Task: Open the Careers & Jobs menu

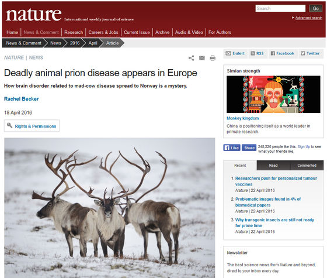Action: 103,32
